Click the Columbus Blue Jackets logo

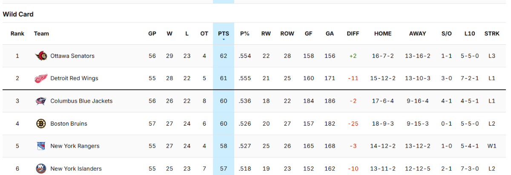coord(41,101)
